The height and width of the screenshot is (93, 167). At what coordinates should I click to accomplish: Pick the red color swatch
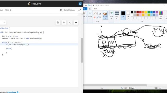click(140, 12)
